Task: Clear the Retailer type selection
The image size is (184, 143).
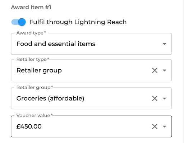Action: coord(155,70)
